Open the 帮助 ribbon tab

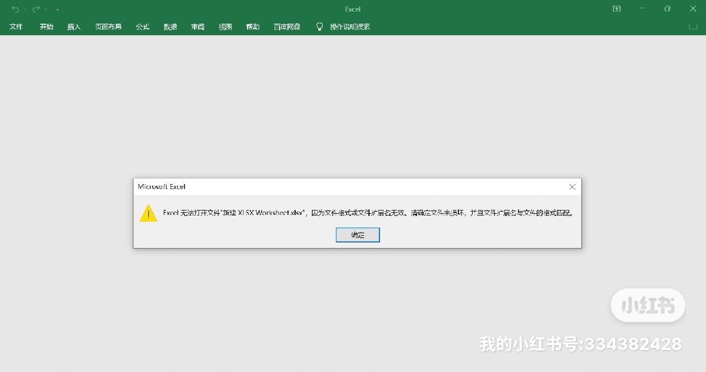[253, 26]
